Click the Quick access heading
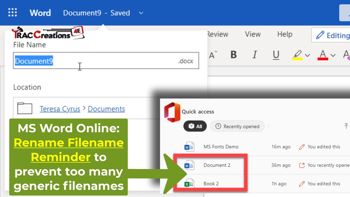Image resolution: width=350 pixels, height=197 pixels. pyautogui.click(x=198, y=112)
